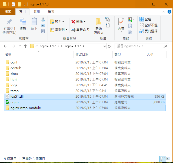Select the logs folder

tap(85, 85)
